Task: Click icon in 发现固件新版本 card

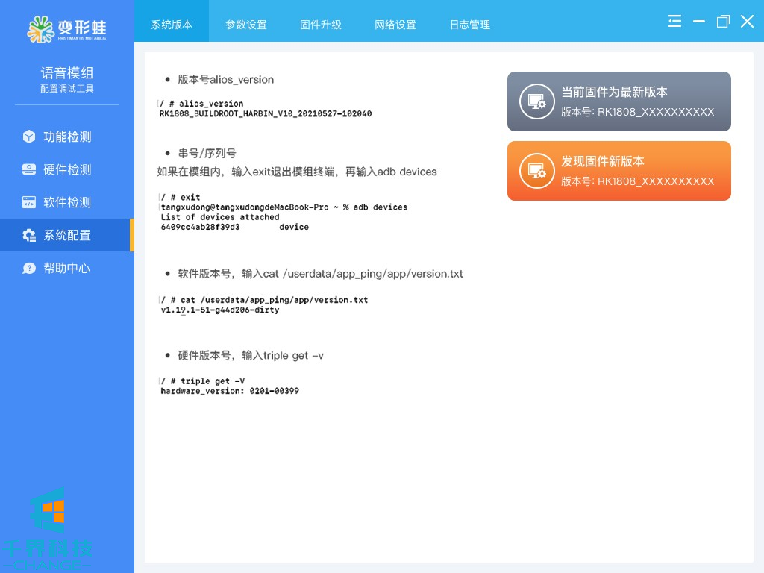Action: point(537,171)
